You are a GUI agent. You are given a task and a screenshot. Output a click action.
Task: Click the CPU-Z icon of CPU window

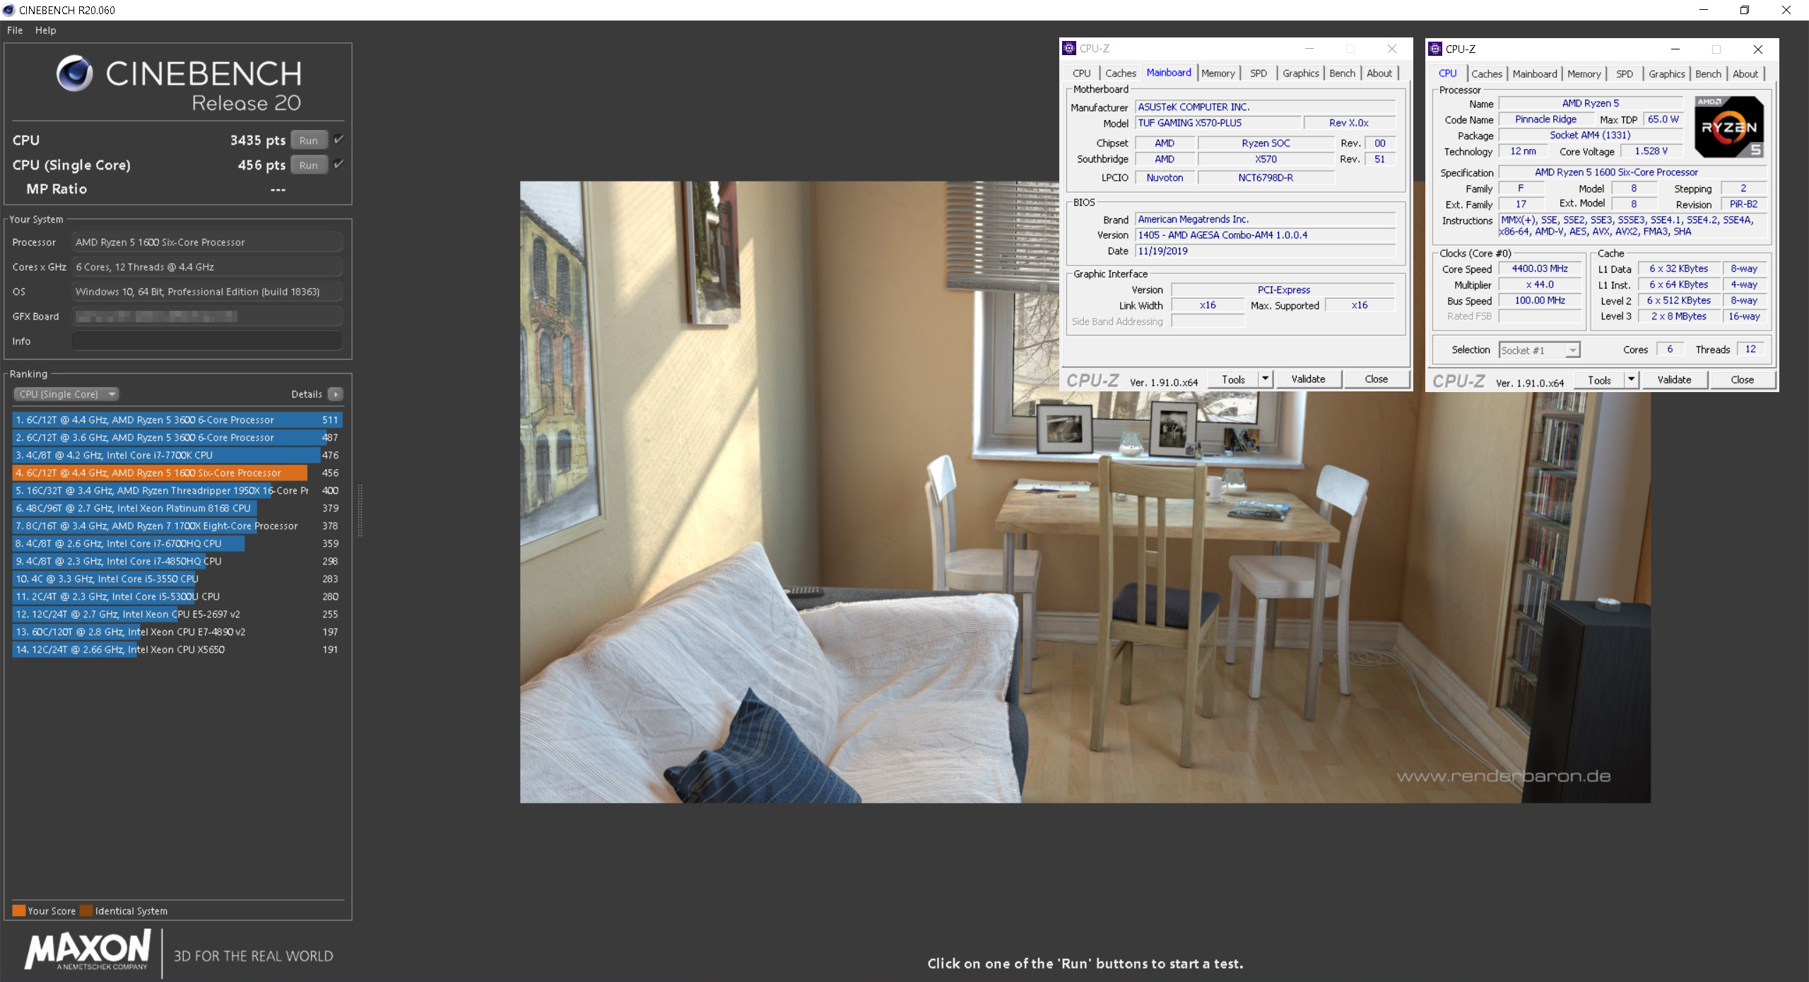point(1435,49)
